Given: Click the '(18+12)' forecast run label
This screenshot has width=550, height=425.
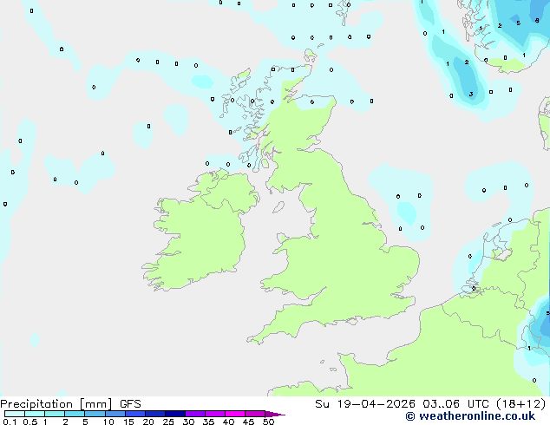Looking at the screenshot, I should point(521,404).
